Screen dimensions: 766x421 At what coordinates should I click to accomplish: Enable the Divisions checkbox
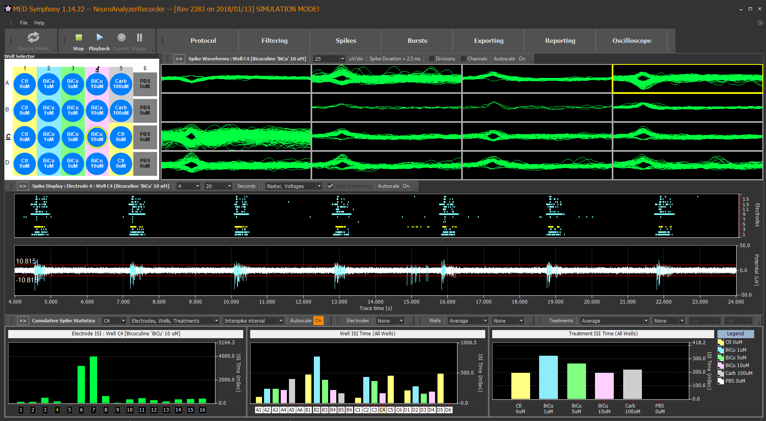(431, 59)
